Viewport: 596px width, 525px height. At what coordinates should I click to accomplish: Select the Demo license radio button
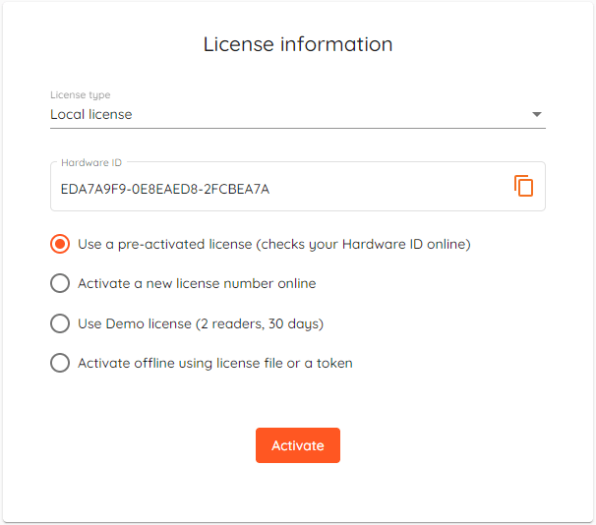60,323
